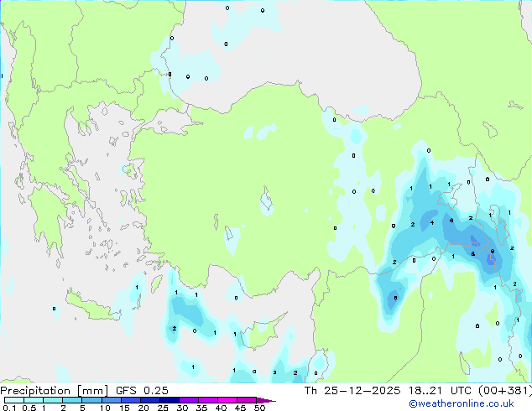Click the '4' precipitation value on map
This screenshot has width=532, height=411.
pyautogui.click(x=432, y=223)
